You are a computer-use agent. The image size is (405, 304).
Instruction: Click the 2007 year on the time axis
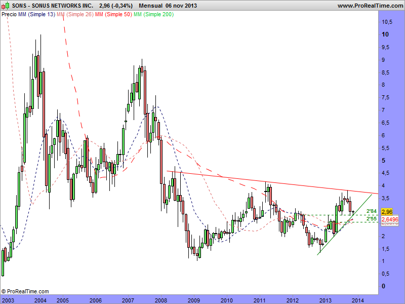(128, 300)
